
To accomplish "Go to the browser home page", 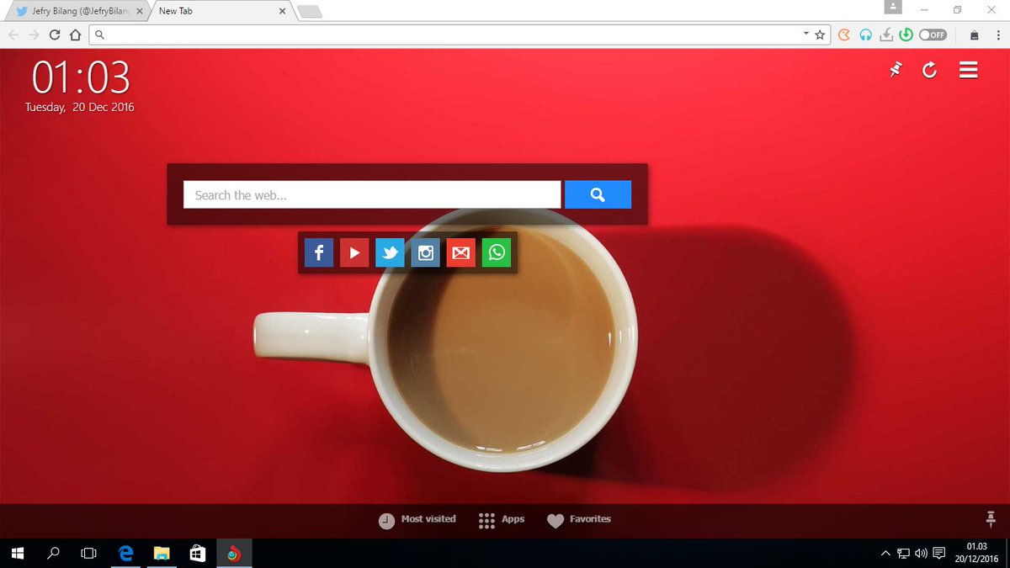I will [76, 35].
